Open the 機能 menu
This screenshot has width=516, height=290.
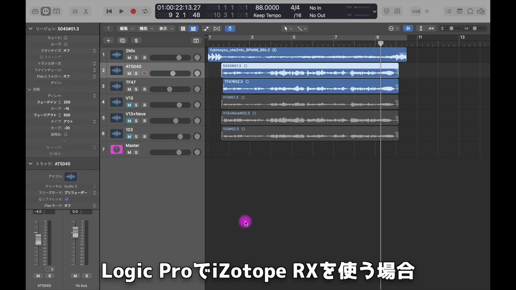(146, 29)
